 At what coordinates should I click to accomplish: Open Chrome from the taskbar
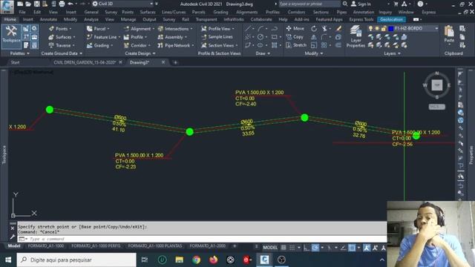point(196,260)
